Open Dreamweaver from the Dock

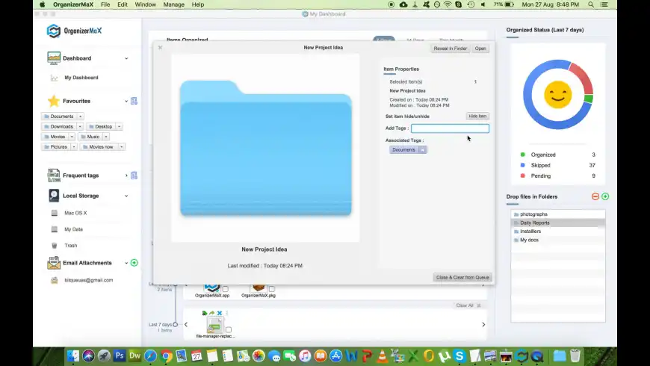coord(134,356)
